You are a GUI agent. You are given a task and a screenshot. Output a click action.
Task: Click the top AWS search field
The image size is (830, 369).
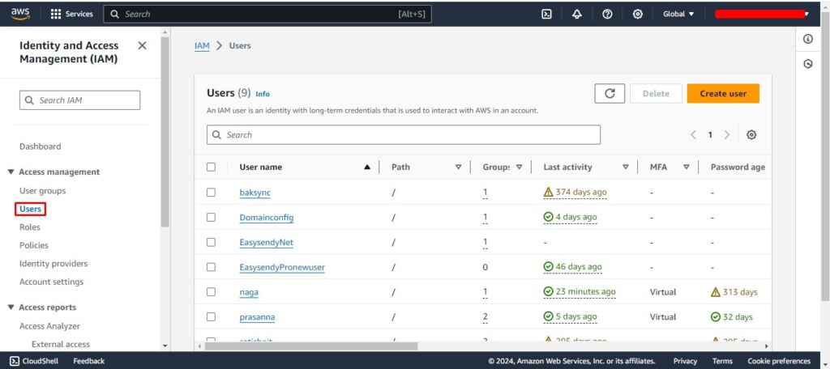tap(267, 15)
